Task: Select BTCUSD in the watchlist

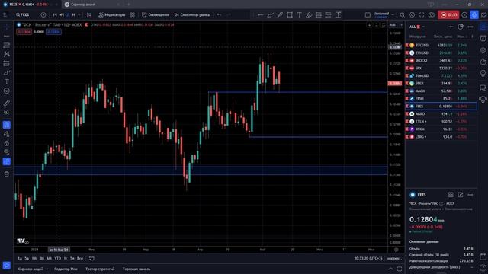Action: click(x=441, y=46)
